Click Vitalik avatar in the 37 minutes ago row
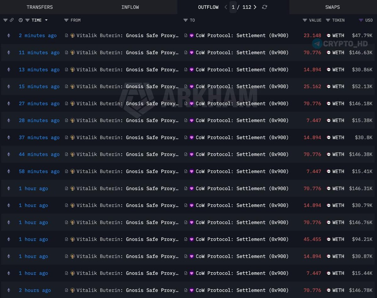The image size is (377, 298). coord(73,137)
